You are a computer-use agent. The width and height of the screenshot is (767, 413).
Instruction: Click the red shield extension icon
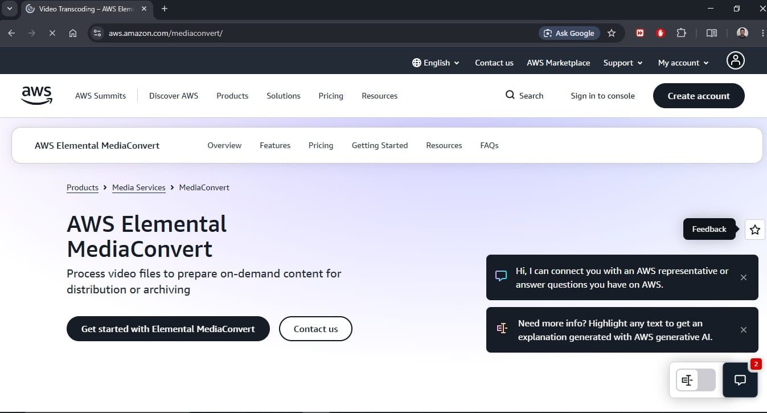click(661, 33)
